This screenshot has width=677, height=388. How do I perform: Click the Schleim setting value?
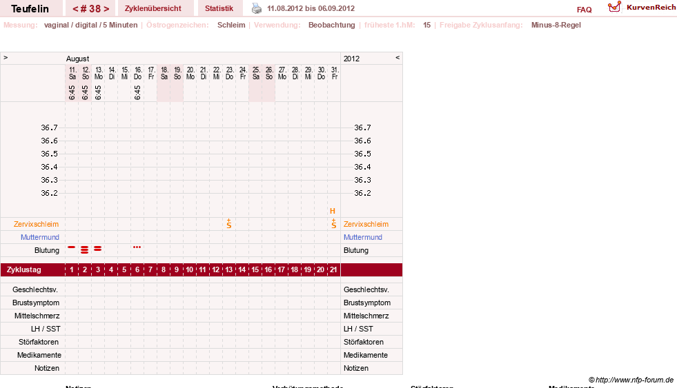231,25
